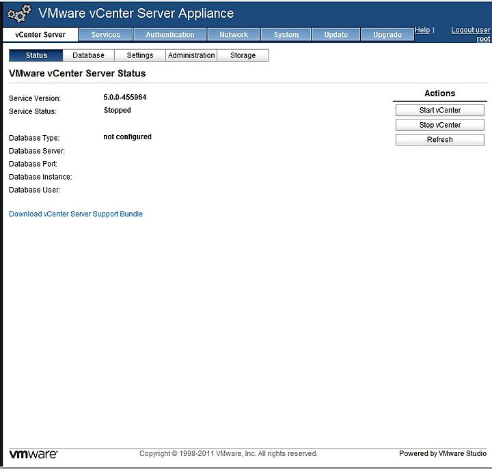Click the Service Version label
This screenshot has width=492, height=469.
click(35, 98)
